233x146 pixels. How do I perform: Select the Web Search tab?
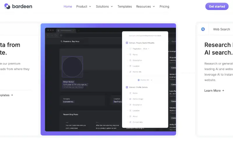(x=221, y=29)
